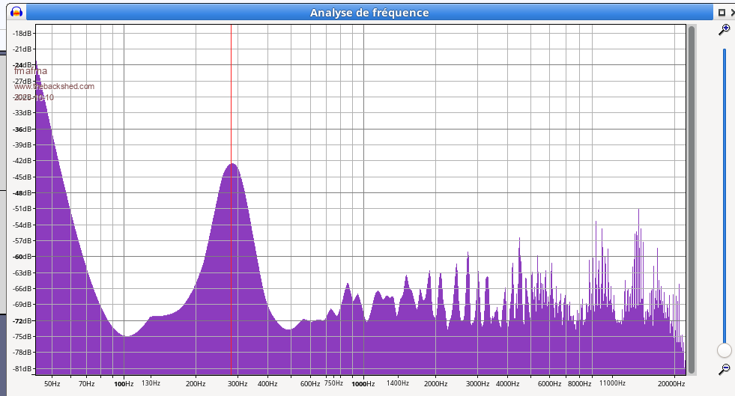
Task: Click the -81dB label at bottom of axis
Action: point(22,368)
